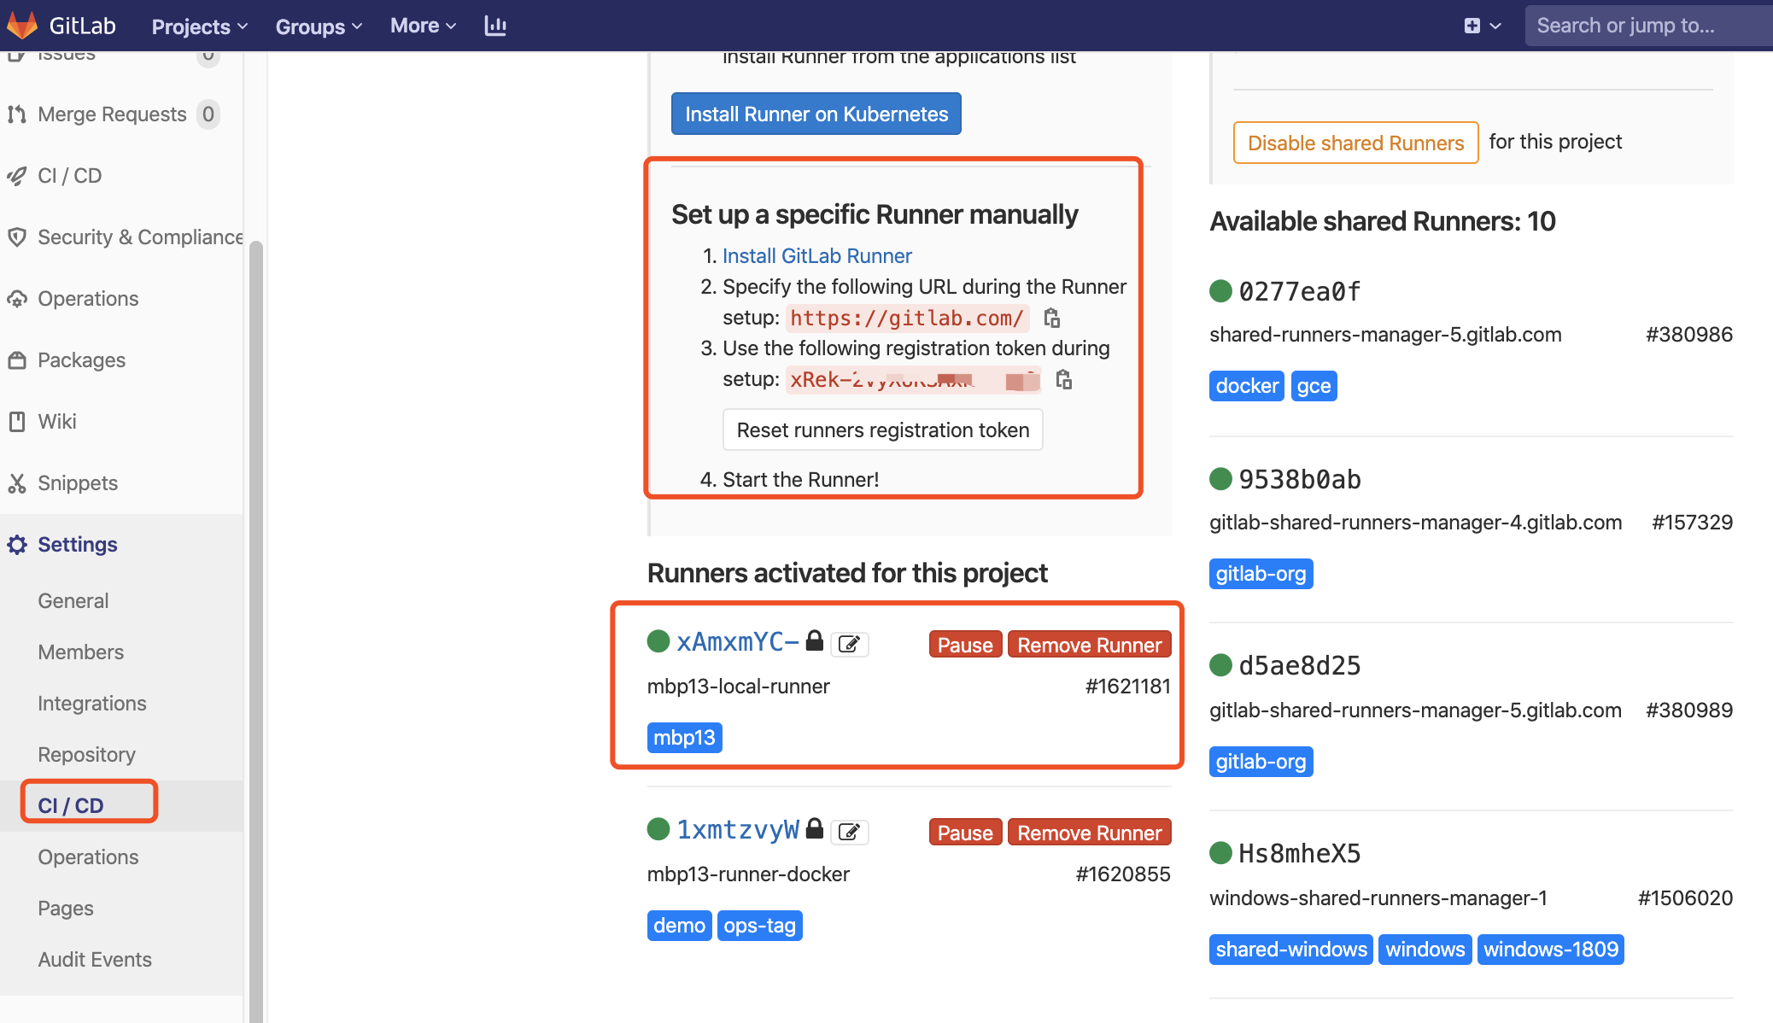Screen dimensions: 1773x1023
Task: Focus the Search or jump to field
Action: click(1648, 26)
